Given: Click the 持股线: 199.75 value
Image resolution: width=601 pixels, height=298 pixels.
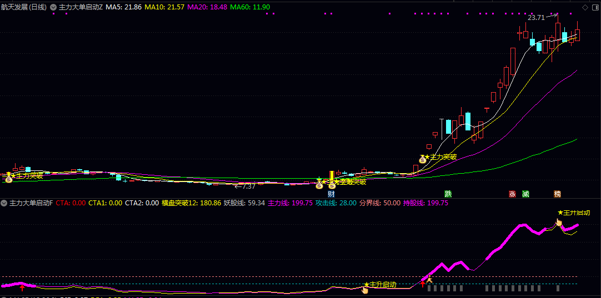Looking at the screenshot, I should pos(425,203).
